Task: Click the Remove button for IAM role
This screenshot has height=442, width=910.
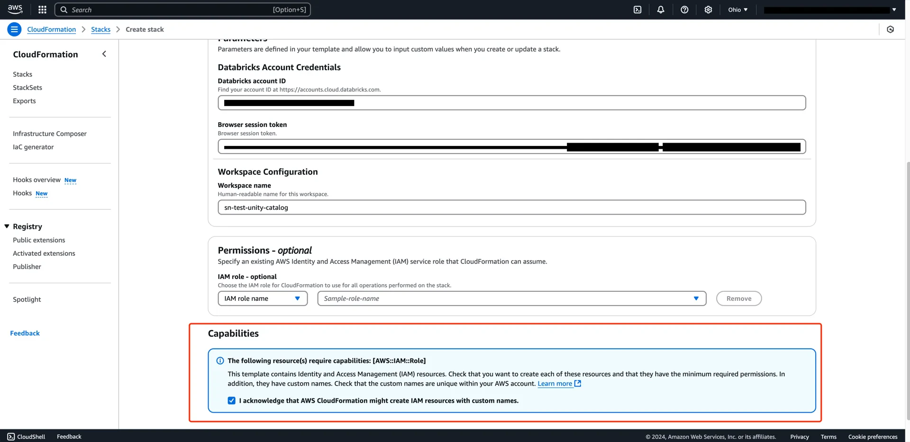Action: pos(739,298)
